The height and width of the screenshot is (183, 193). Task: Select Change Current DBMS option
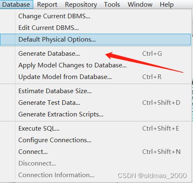pos(96,16)
